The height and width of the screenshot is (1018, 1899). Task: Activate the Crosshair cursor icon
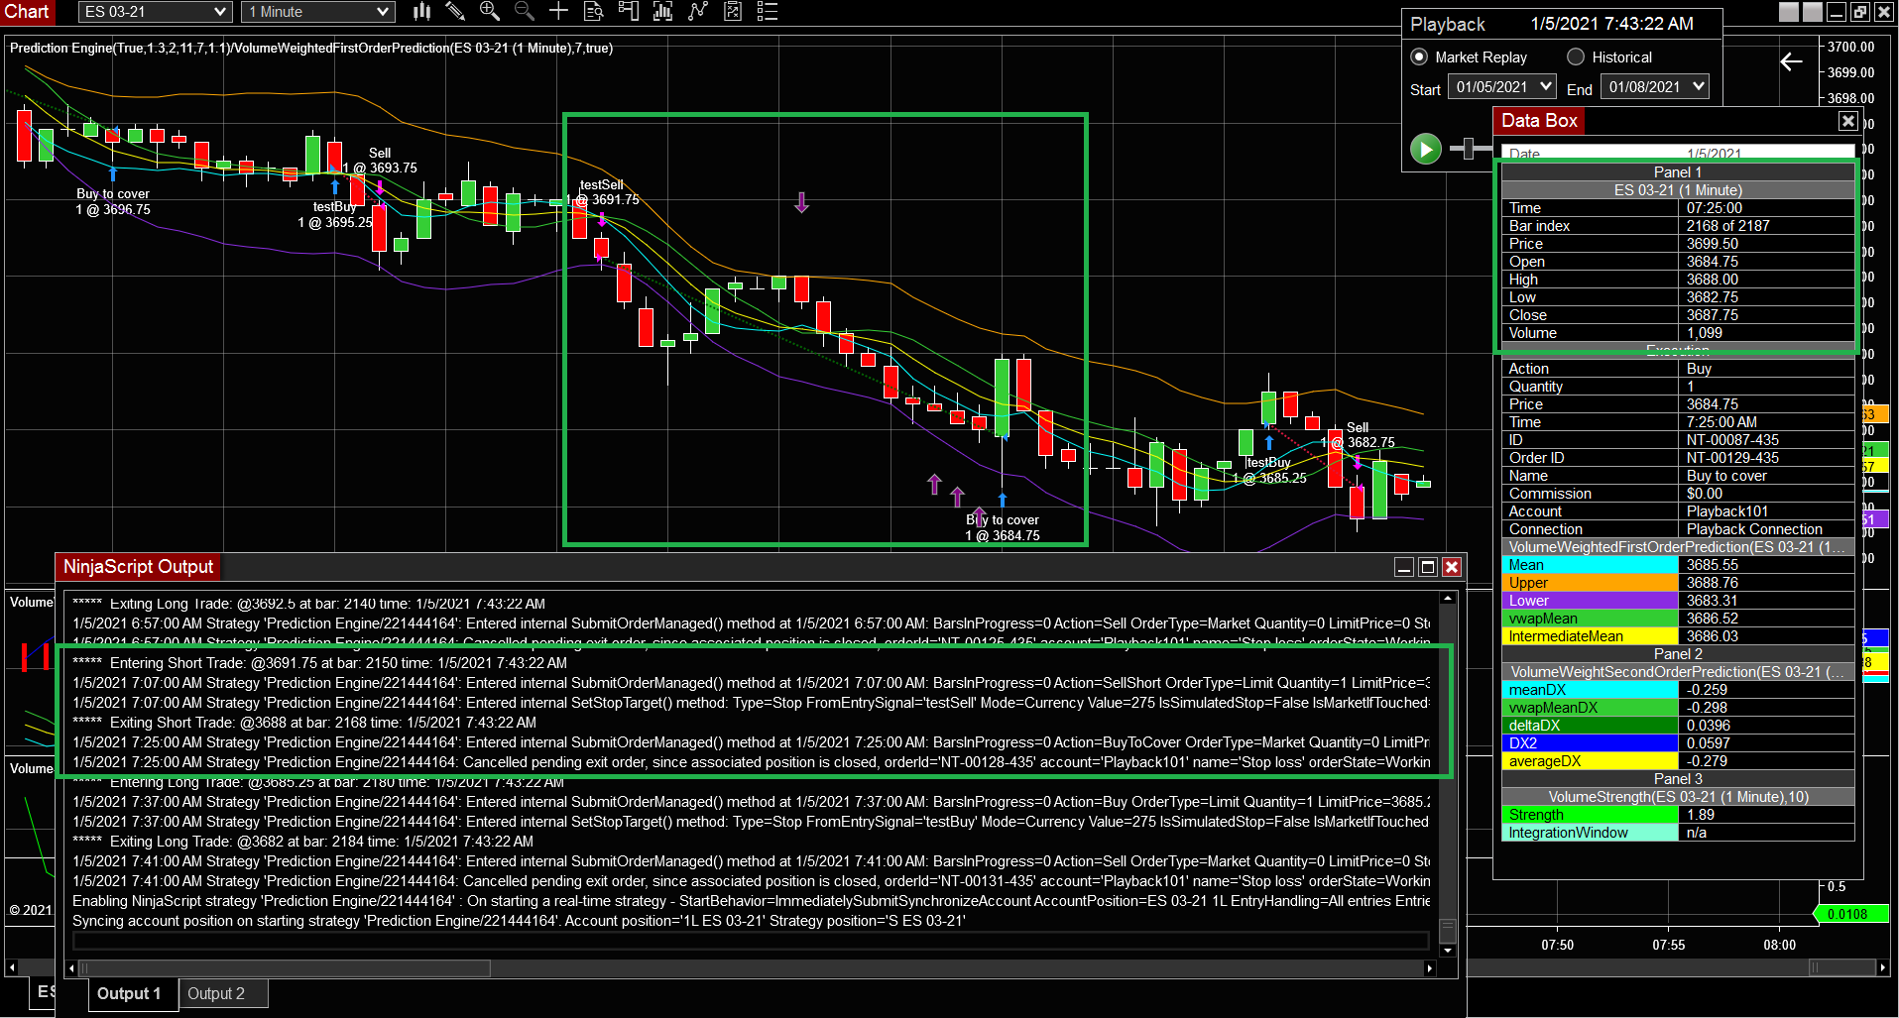pyautogui.click(x=558, y=11)
